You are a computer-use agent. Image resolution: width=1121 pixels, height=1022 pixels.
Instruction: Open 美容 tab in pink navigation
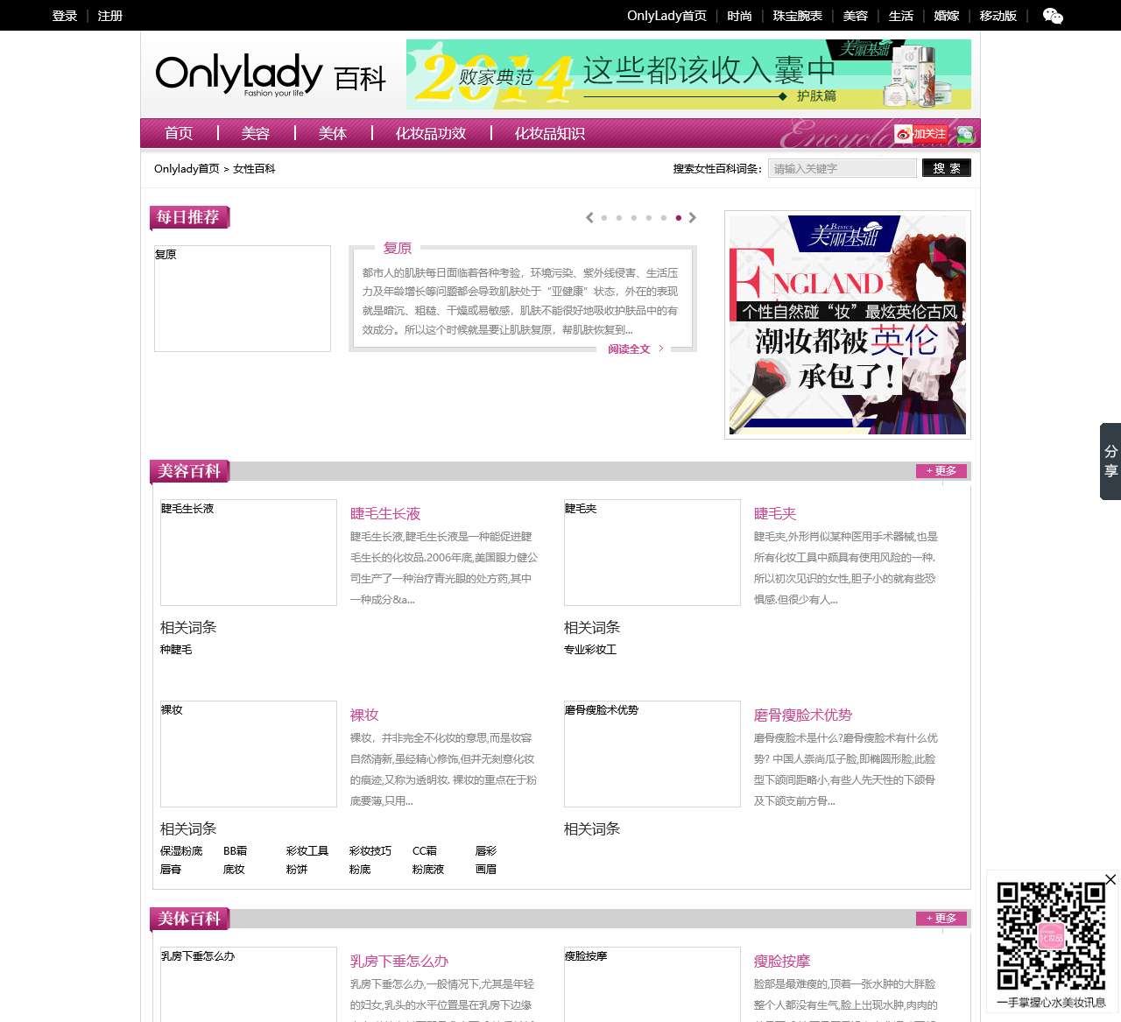point(256,133)
